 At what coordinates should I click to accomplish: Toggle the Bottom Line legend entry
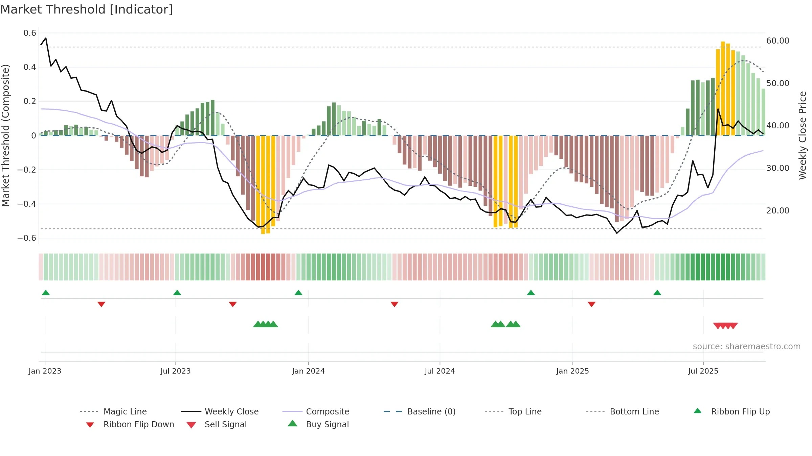(x=623, y=411)
